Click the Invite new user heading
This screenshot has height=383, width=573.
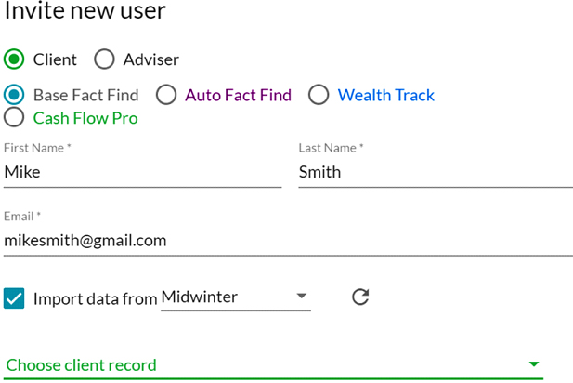coord(85,12)
